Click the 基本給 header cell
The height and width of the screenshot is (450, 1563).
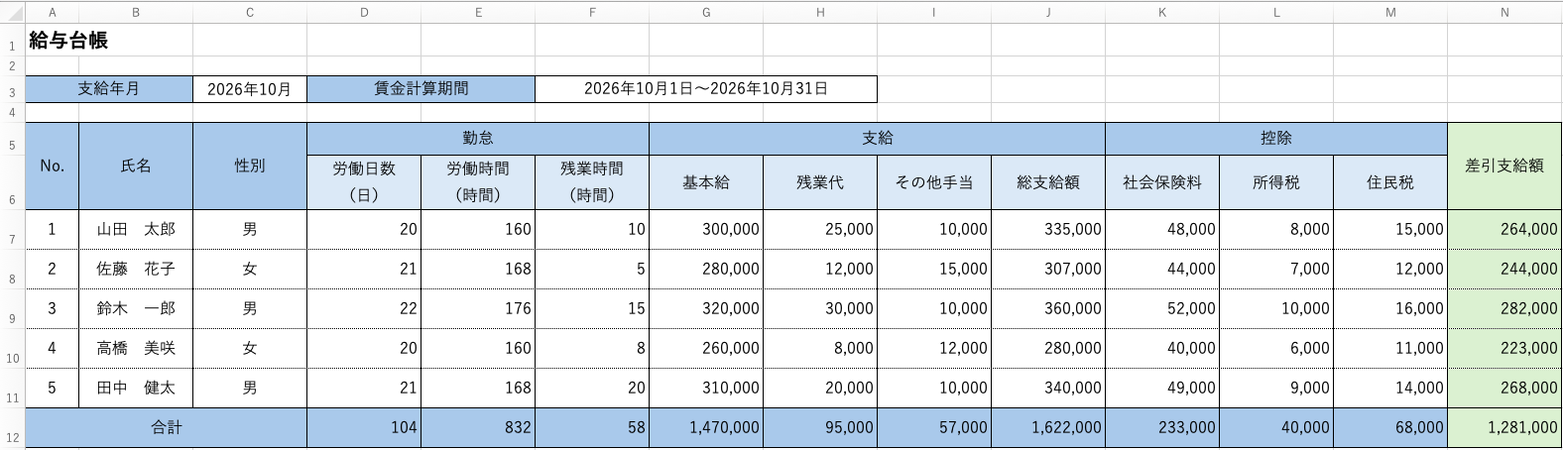pos(706,182)
